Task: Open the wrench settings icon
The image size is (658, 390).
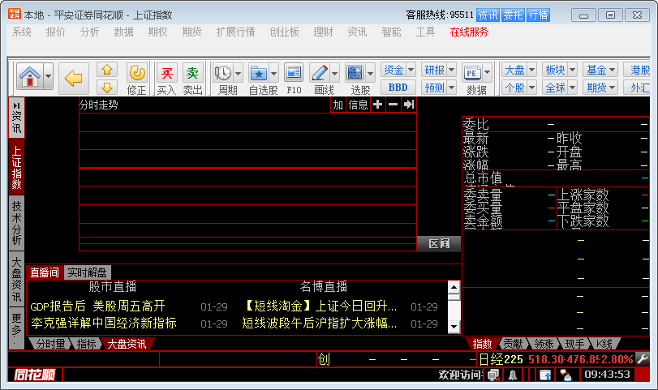Action: coord(643,359)
